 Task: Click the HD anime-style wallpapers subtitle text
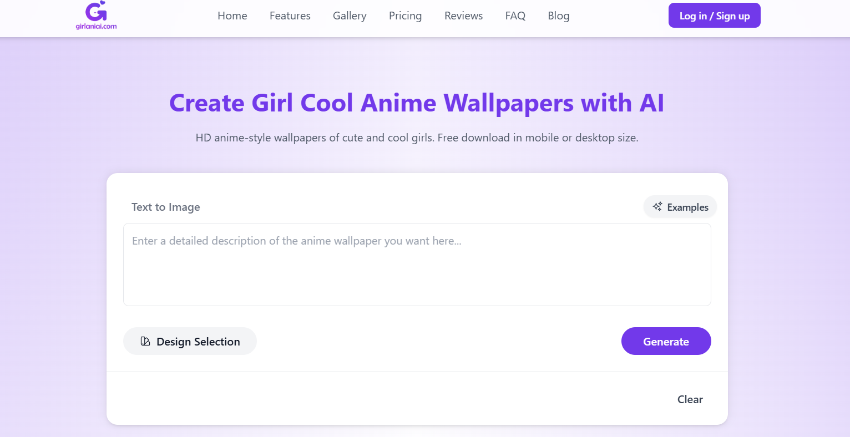(417, 138)
